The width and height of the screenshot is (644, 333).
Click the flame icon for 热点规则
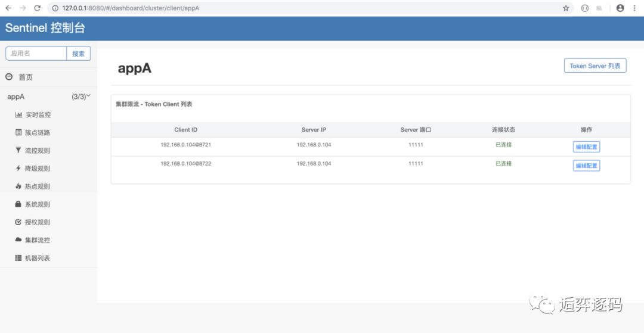pyautogui.click(x=18, y=186)
